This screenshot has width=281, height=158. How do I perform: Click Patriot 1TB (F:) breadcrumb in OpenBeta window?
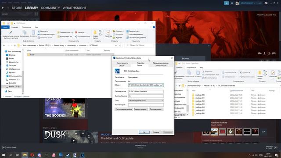click(x=209, y=86)
